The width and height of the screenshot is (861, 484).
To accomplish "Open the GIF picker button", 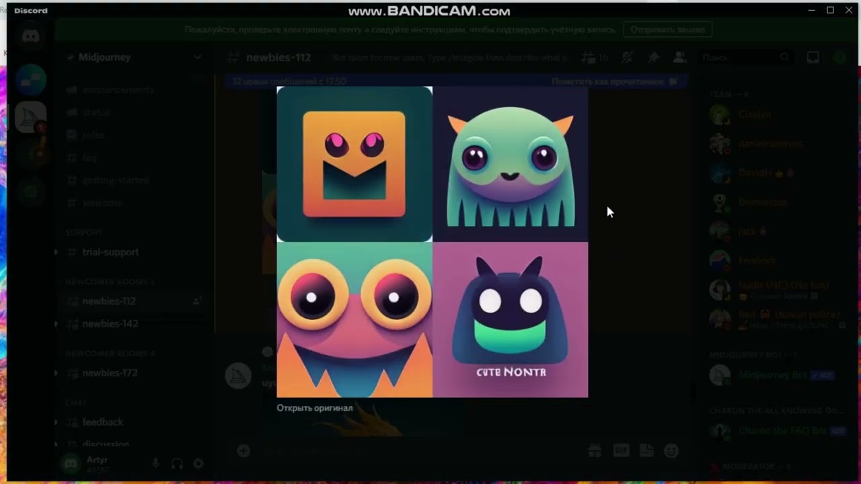I will [621, 451].
